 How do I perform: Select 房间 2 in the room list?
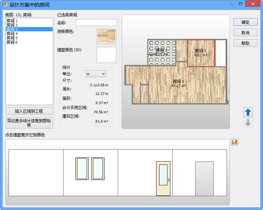tap(29, 25)
